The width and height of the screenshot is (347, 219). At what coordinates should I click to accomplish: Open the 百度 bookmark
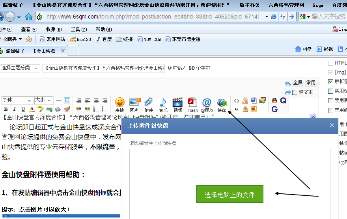[104, 39]
